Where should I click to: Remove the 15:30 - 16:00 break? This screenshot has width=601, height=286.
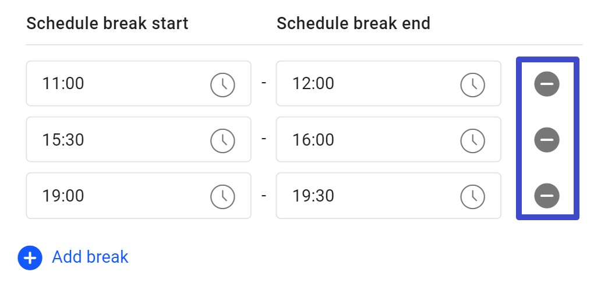tap(547, 140)
